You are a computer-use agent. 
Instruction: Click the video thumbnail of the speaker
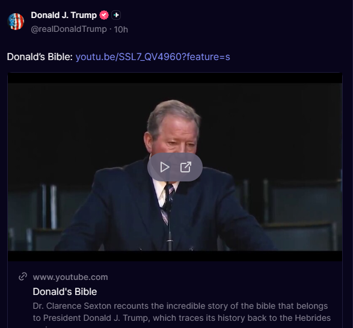(x=175, y=166)
